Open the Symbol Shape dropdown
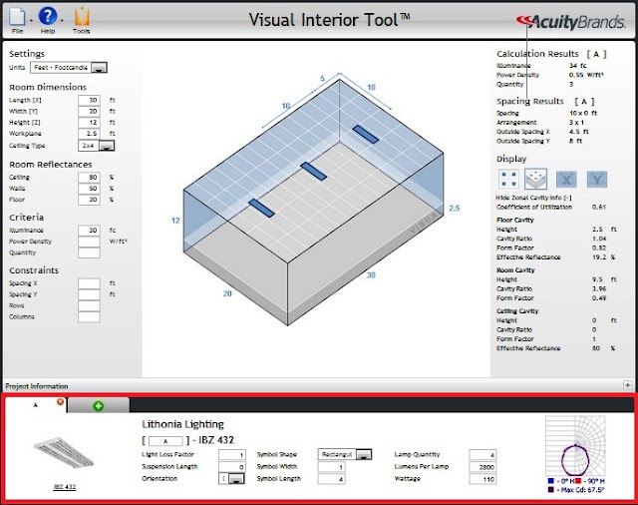Viewport: 638px width, 505px height. (x=364, y=454)
